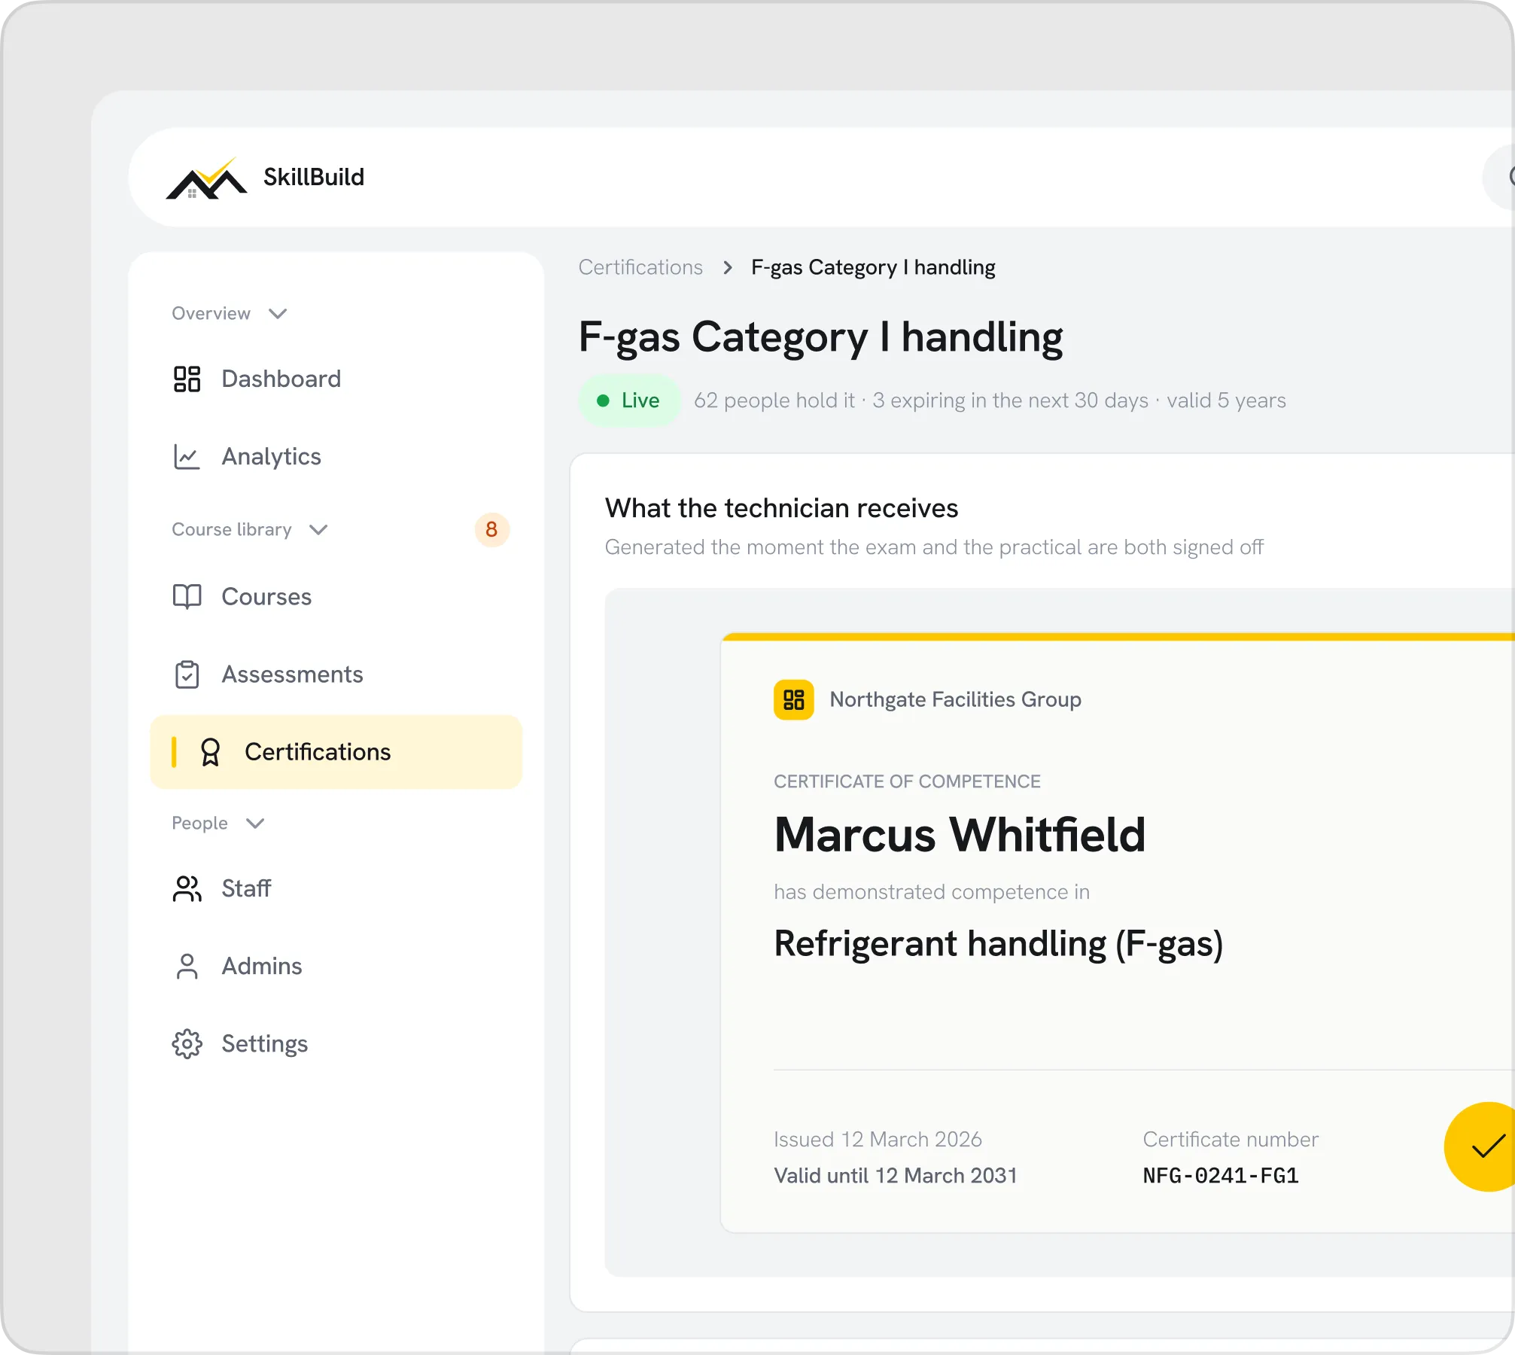Screen dimensions: 1515x1355
Task: Click the "Overview" section label
Action: 211,314
